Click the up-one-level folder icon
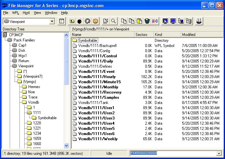The width and height of the screenshot is (225, 159). coord(72,21)
